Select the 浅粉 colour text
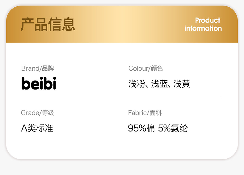Viewport: 244px width, 175px height. [137, 84]
